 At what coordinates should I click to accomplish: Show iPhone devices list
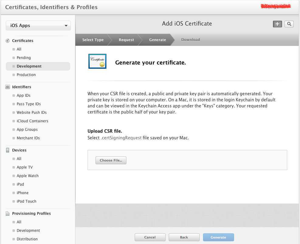tap(22, 193)
